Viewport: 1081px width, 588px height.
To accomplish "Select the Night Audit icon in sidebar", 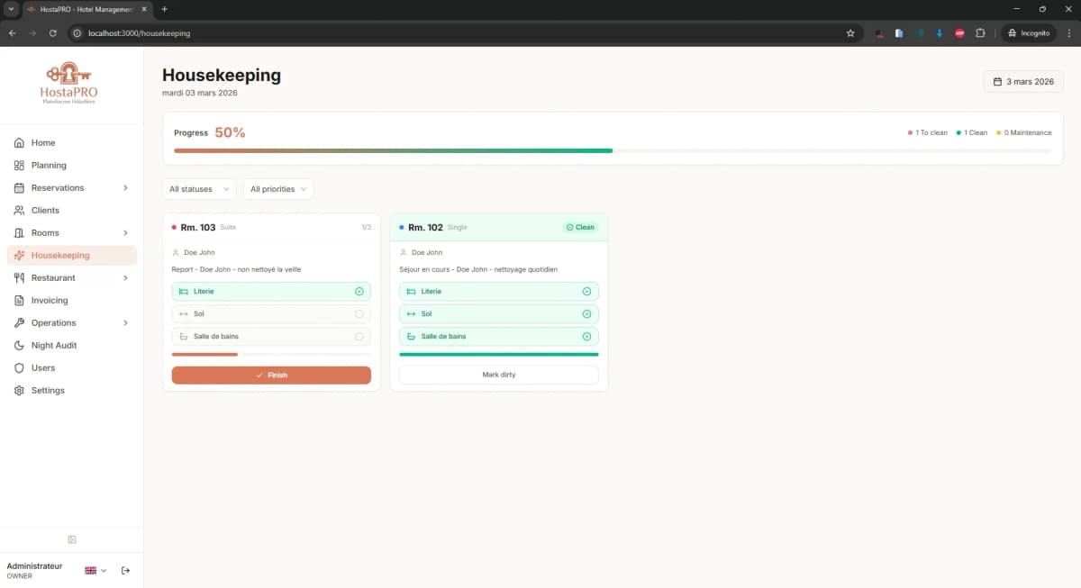I will pyautogui.click(x=19, y=345).
